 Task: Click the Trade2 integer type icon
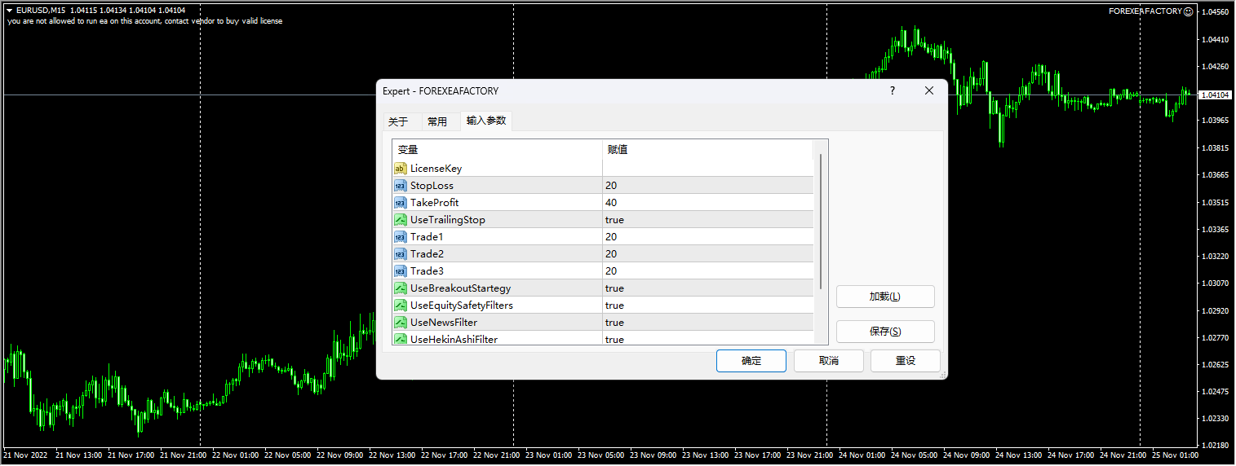point(401,254)
